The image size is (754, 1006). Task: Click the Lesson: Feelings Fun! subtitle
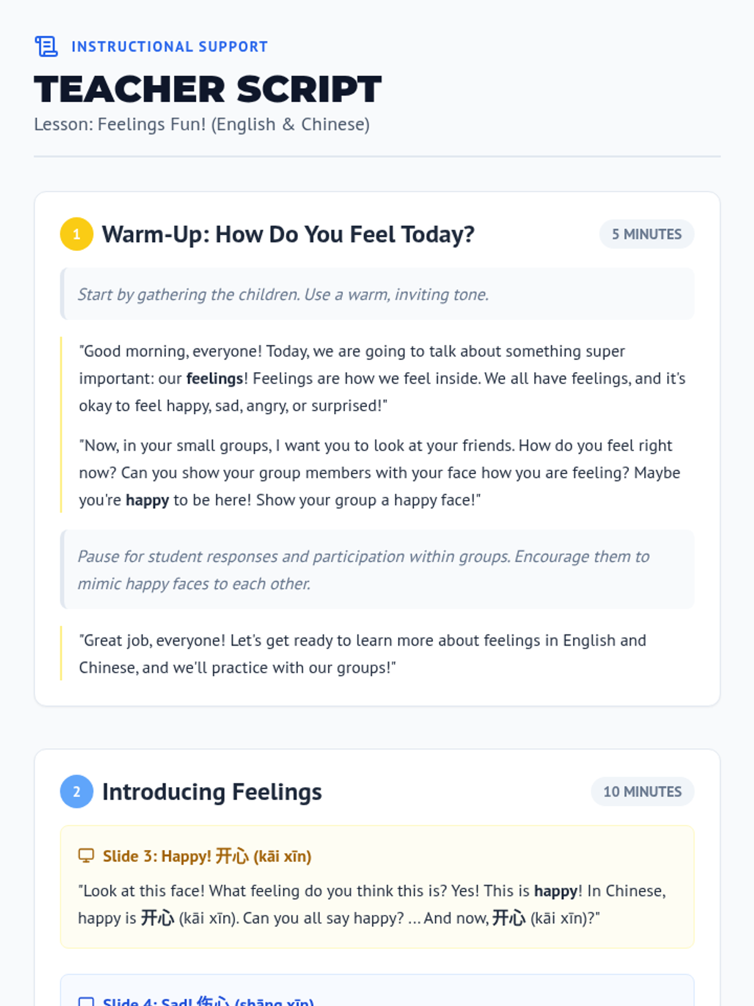(x=202, y=124)
